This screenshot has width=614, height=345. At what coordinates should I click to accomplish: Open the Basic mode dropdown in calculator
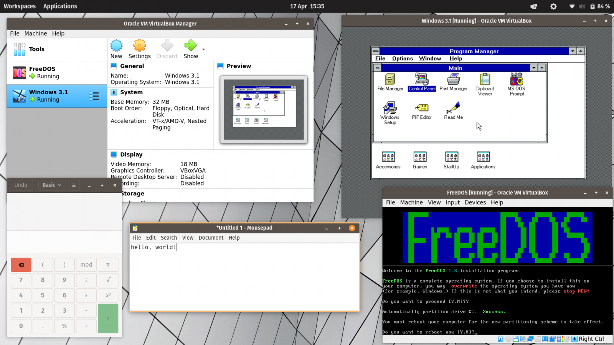click(x=51, y=185)
